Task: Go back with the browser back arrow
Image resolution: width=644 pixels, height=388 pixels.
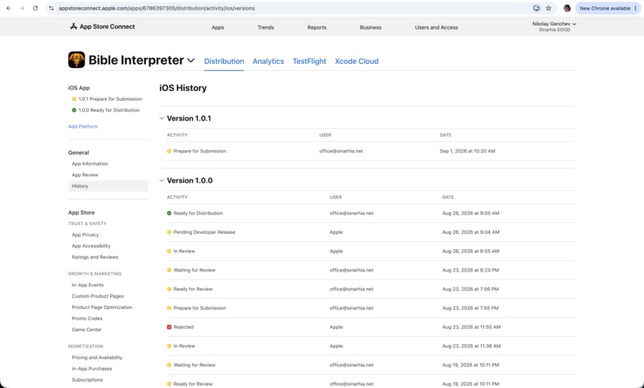Action: point(9,8)
